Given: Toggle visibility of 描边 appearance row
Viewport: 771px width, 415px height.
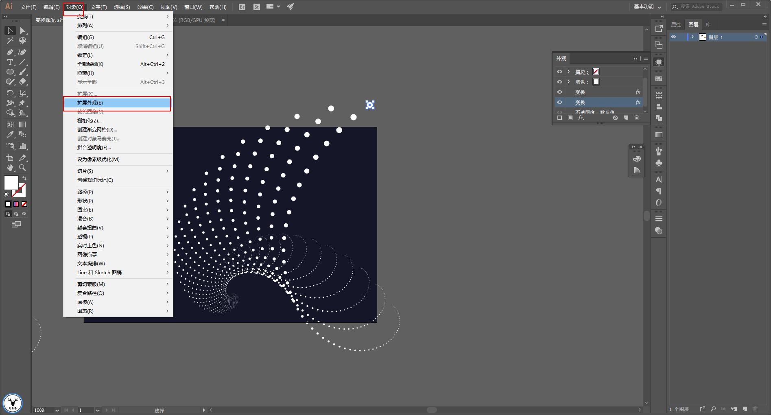Looking at the screenshot, I should coord(559,72).
